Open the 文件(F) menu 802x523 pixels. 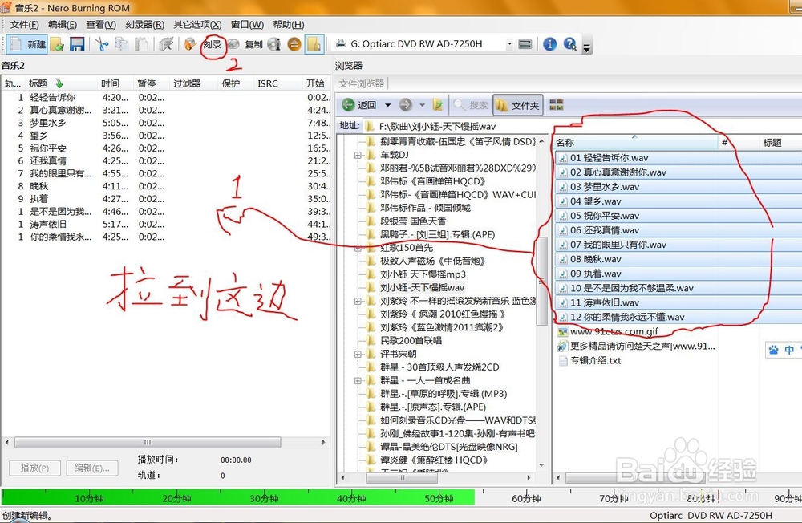(x=24, y=25)
